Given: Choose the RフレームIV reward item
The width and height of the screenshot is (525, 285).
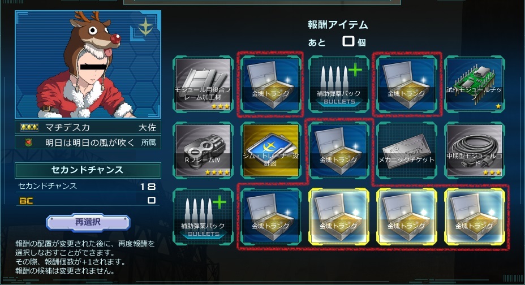Looking at the screenshot, I should click(203, 150).
